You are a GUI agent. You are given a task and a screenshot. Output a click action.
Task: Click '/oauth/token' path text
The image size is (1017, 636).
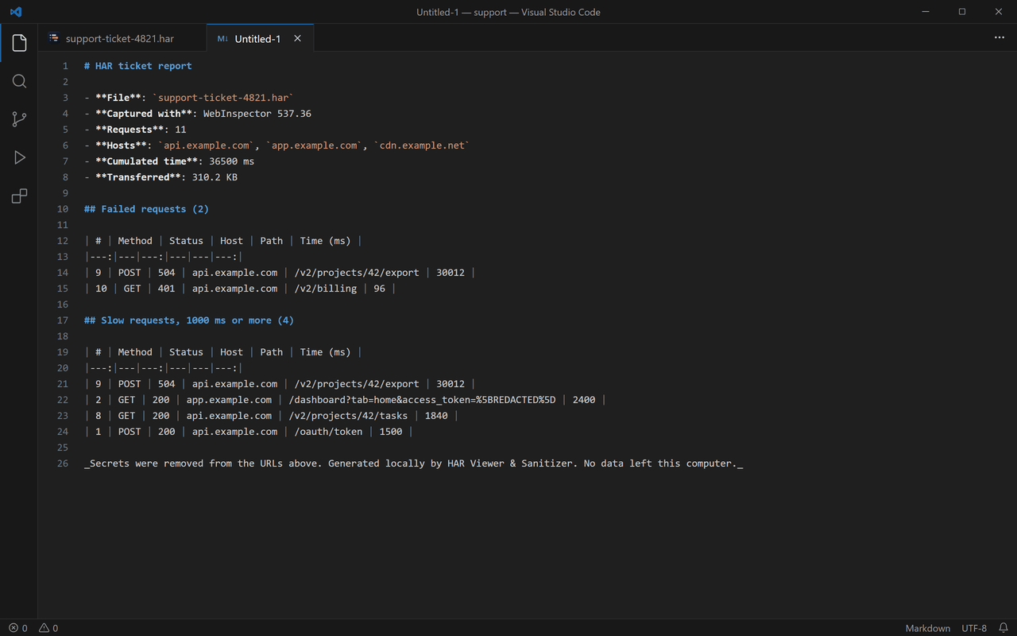pyautogui.click(x=328, y=432)
